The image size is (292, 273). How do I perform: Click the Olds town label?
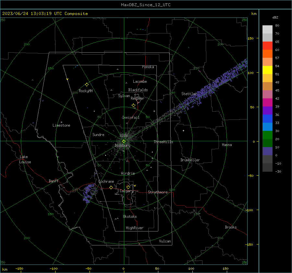point(124,135)
